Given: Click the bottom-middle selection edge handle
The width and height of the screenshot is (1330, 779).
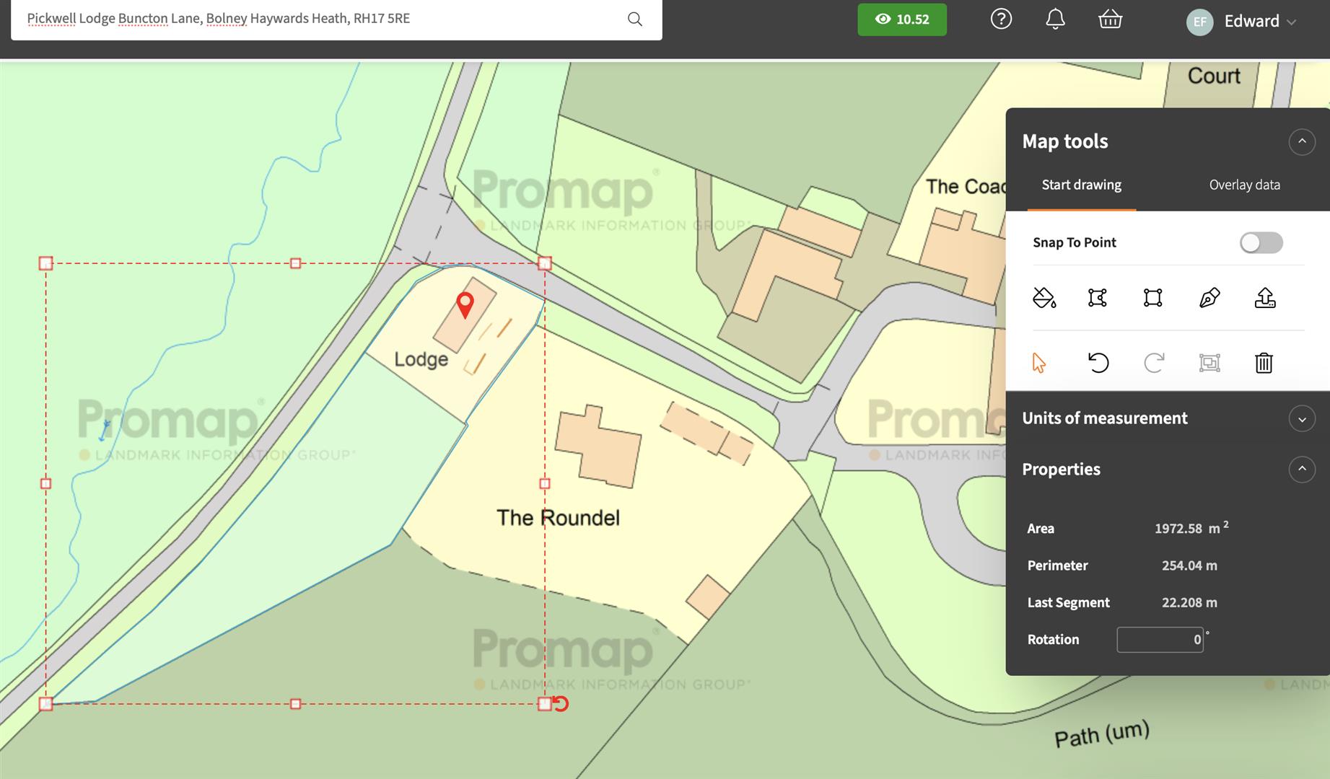Looking at the screenshot, I should click(x=295, y=703).
